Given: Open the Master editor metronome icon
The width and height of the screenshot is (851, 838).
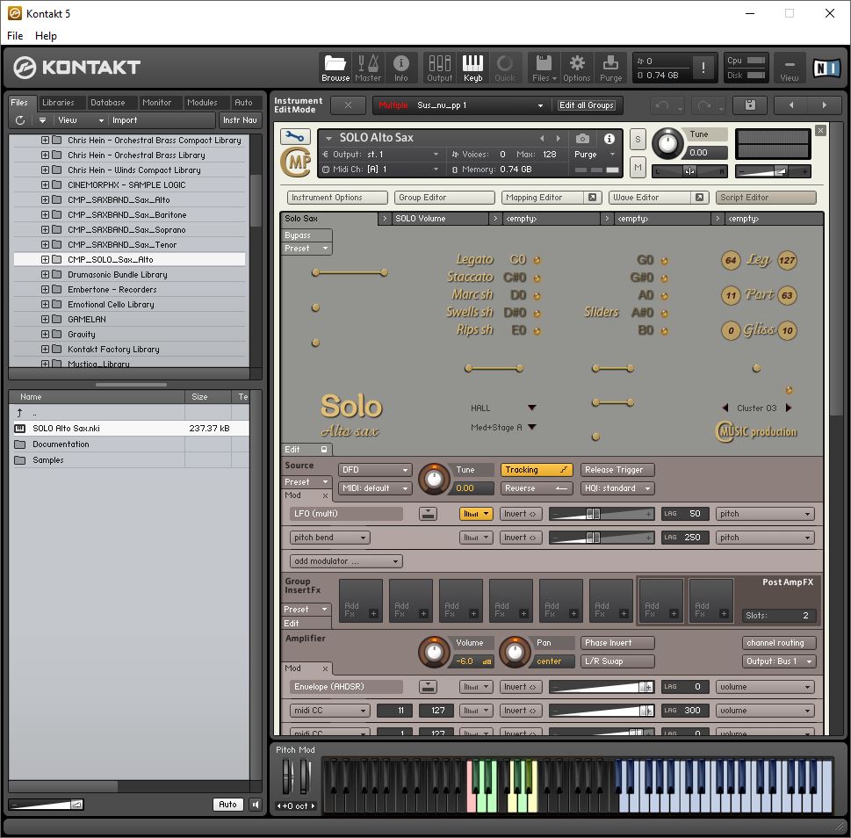Looking at the screenshot, I should tap(368, 68).
